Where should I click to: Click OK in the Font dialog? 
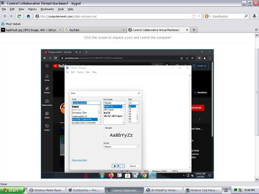(x=118, y=166)
